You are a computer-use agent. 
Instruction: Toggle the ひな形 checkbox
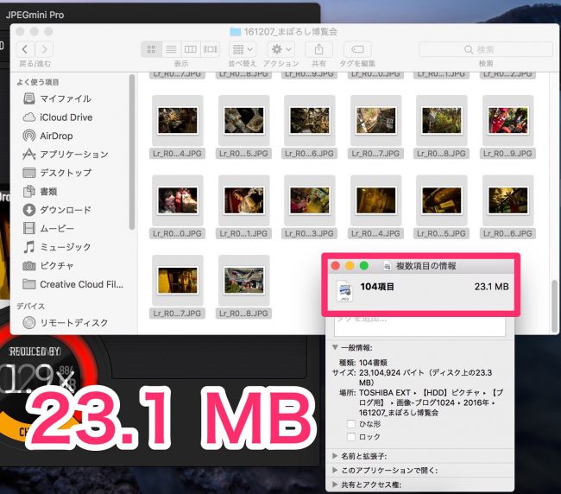tap(351, 424)
